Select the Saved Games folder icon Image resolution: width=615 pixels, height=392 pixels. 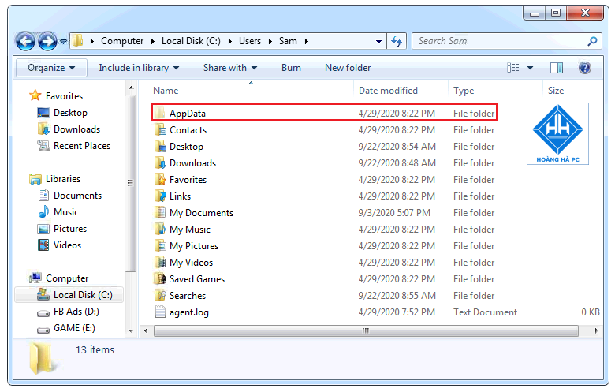[x=160, y=278]
